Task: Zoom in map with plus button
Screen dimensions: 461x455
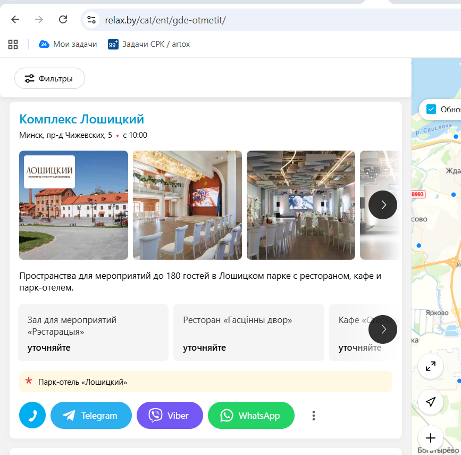Action: (431, 438)
